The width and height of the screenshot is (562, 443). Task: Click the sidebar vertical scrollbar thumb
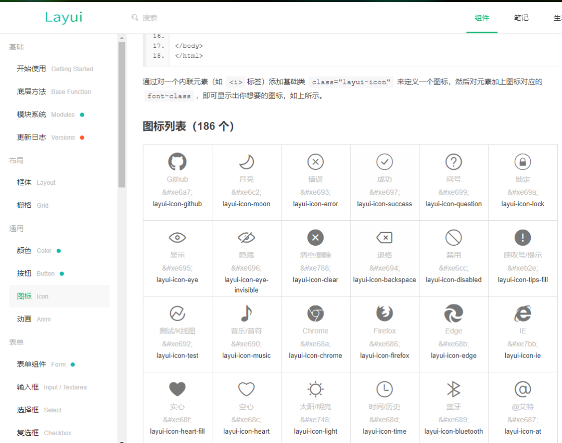tap(122, 115)
